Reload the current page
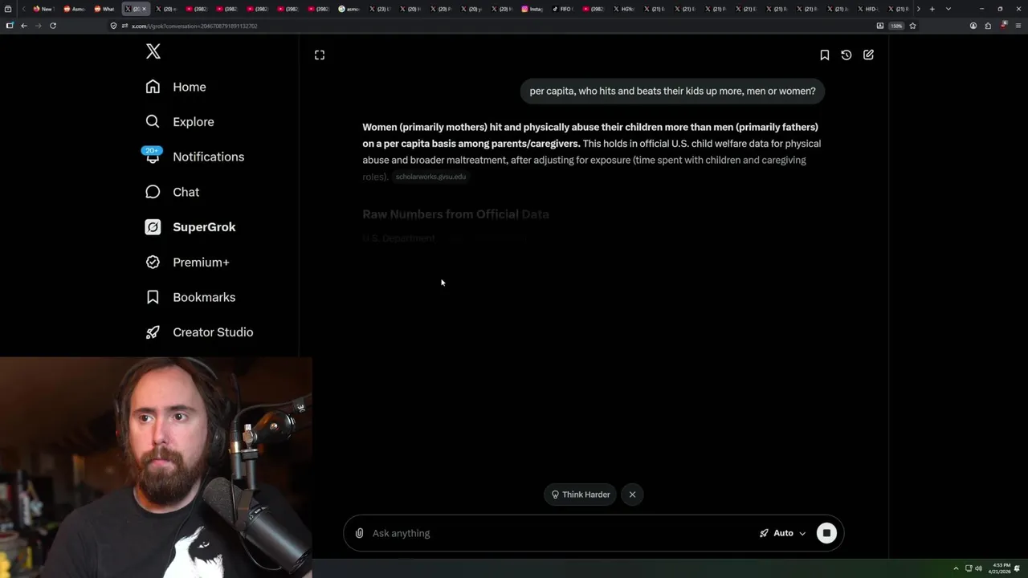The height and width of the screenshot is (578, 1028). [53, 26]
